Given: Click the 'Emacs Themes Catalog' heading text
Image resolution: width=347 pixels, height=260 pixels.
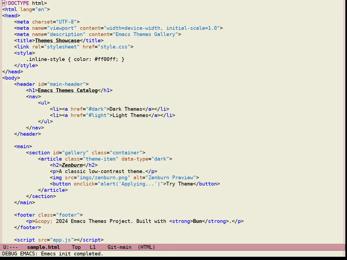Looking at the screenshot, I should tap(68, 90).
